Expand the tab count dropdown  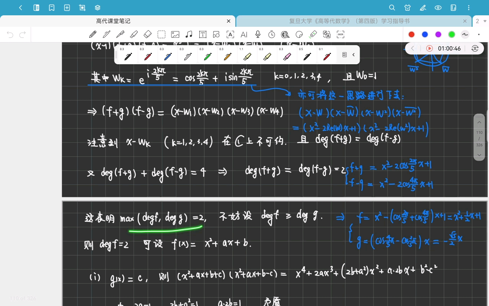(481, 21)
